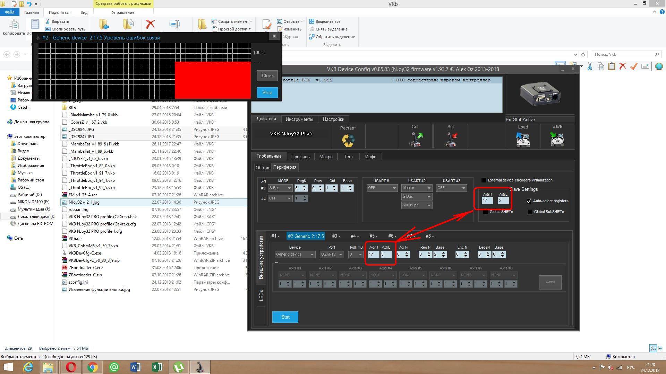Enable External device encoders virtualization checkbox
This screenshot has height=374, width=666.
click(x=484, y=180)
